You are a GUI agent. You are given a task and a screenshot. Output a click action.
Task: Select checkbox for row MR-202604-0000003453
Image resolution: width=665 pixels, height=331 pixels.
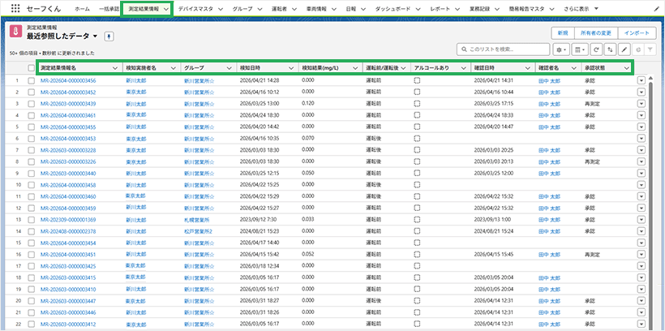31,139
